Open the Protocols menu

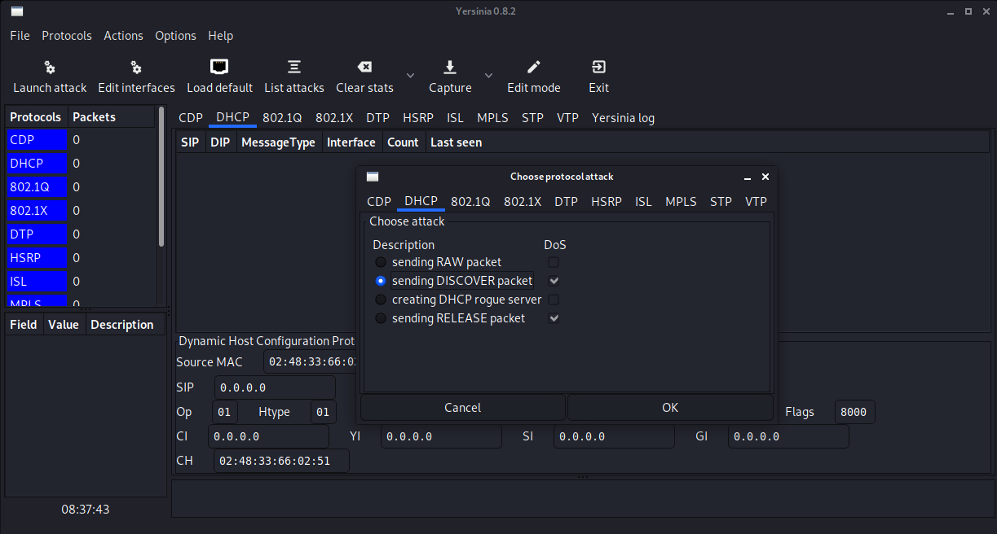click(66, 35)
